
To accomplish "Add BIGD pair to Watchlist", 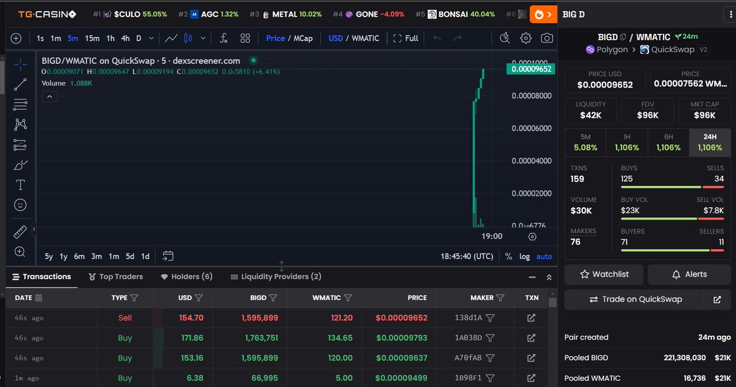I will pos(604,274).
